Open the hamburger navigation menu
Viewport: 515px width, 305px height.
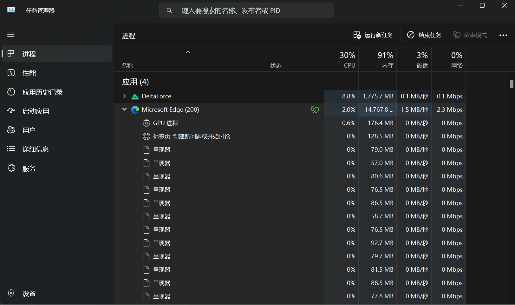[x=11, y=34]
